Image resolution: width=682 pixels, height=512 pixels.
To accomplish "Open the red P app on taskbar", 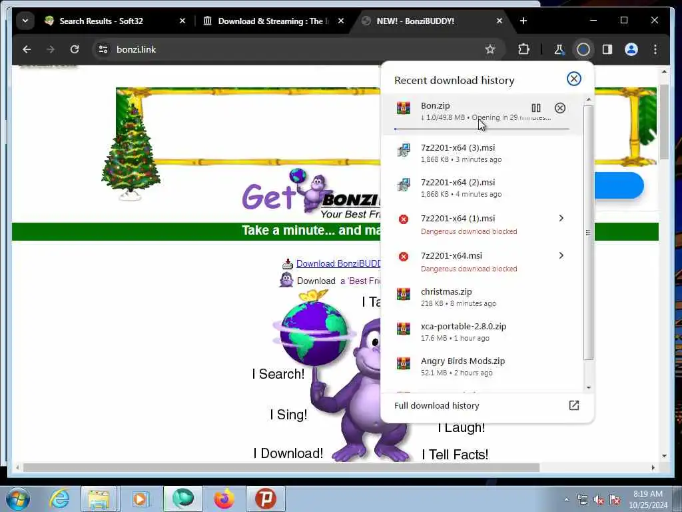I will pos(266,499).
